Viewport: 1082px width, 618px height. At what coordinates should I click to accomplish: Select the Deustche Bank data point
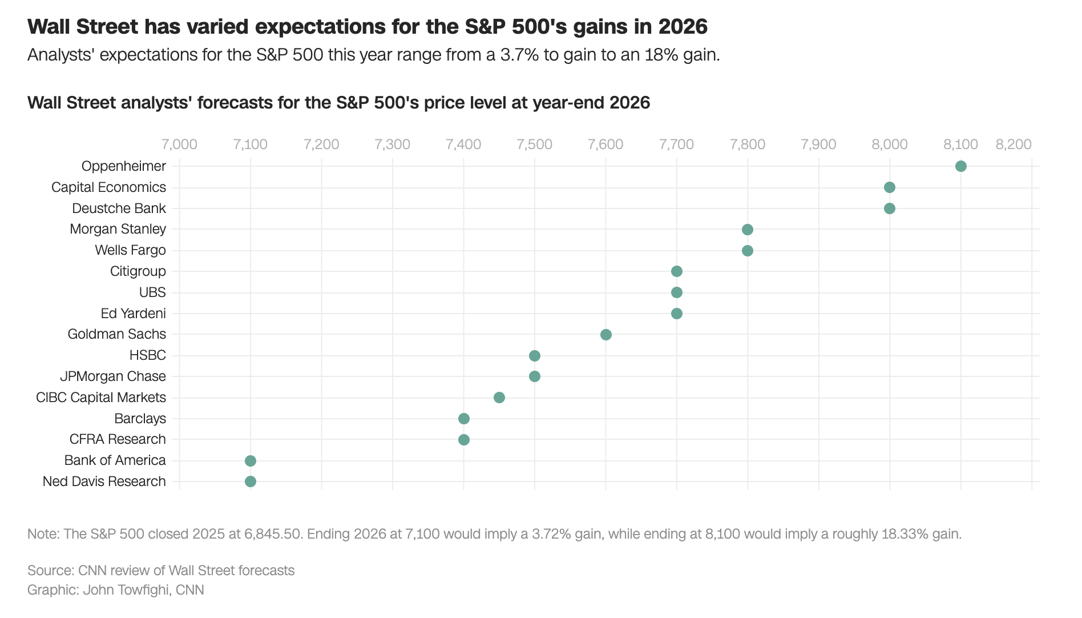point(889,208)
